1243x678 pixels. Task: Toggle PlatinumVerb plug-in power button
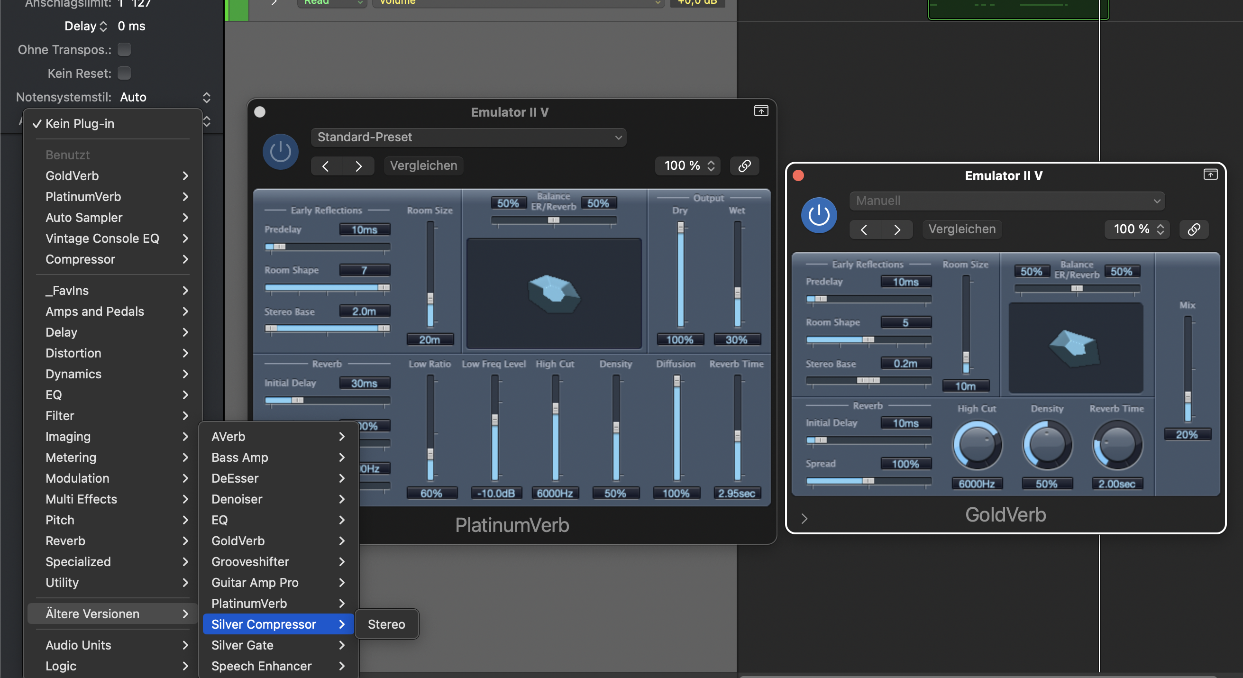[x=280, y=152]
